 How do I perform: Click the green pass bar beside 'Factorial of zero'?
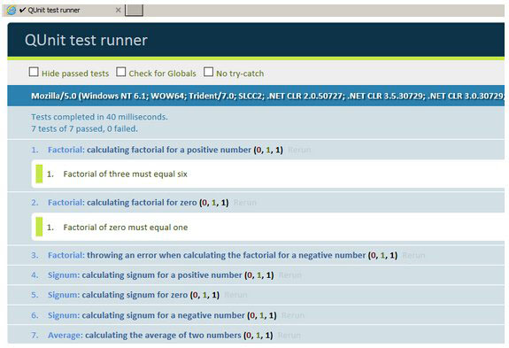click(x=39, y=227)
